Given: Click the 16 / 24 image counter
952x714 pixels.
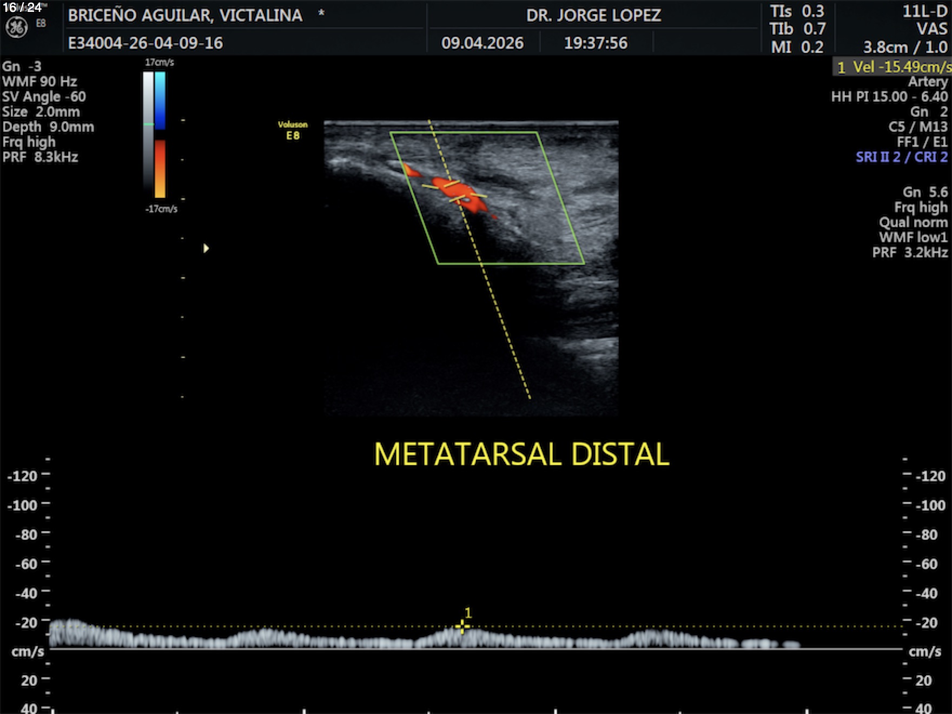Looking at the screenshot, I should (22, 7).
